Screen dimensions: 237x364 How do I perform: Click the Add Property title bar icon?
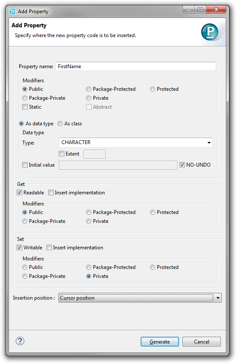(x=12, y=12)
